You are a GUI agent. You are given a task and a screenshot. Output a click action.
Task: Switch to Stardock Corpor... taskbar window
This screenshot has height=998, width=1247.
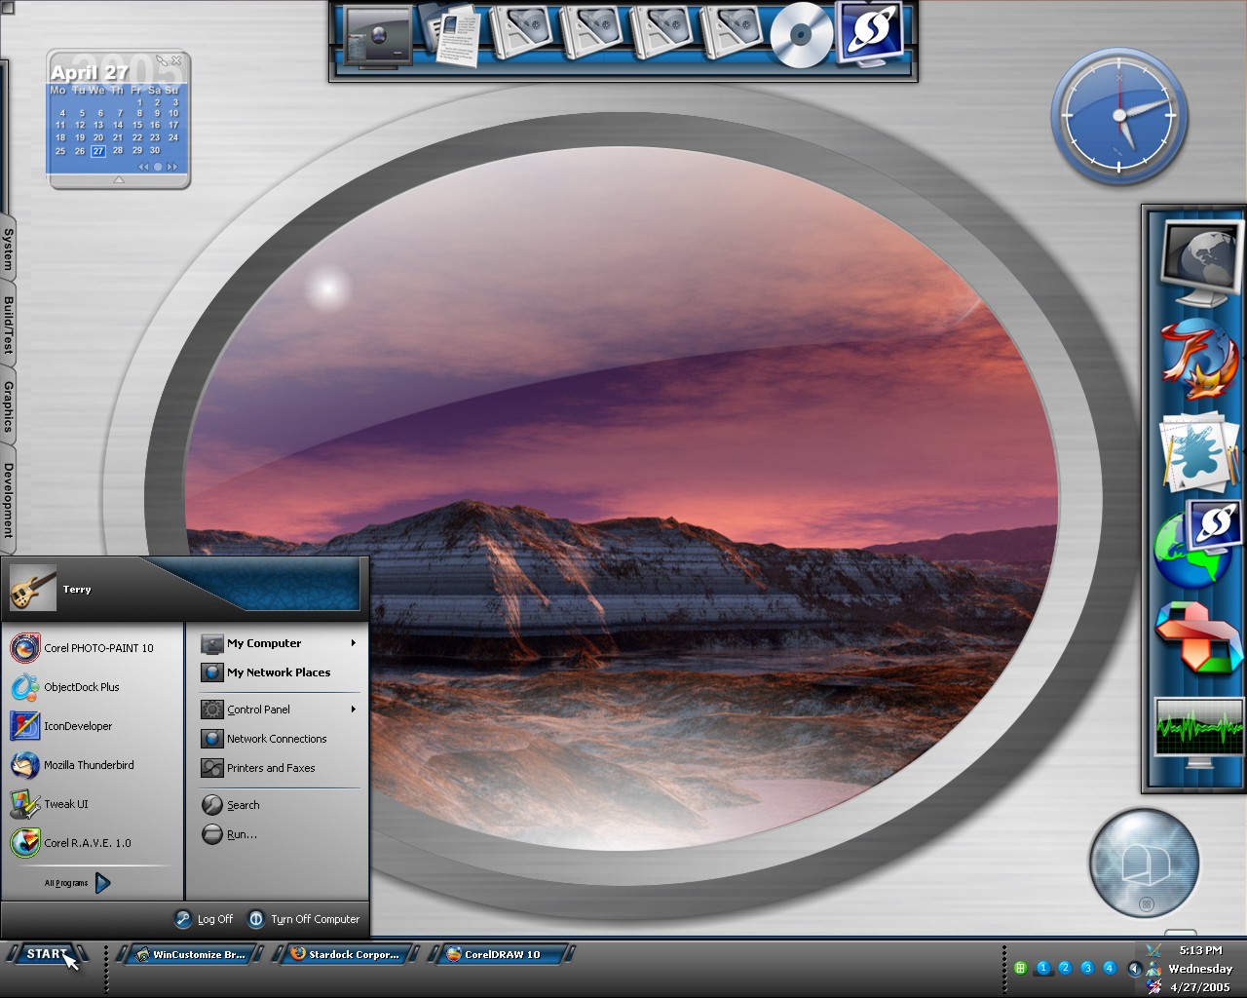[346, 954]
